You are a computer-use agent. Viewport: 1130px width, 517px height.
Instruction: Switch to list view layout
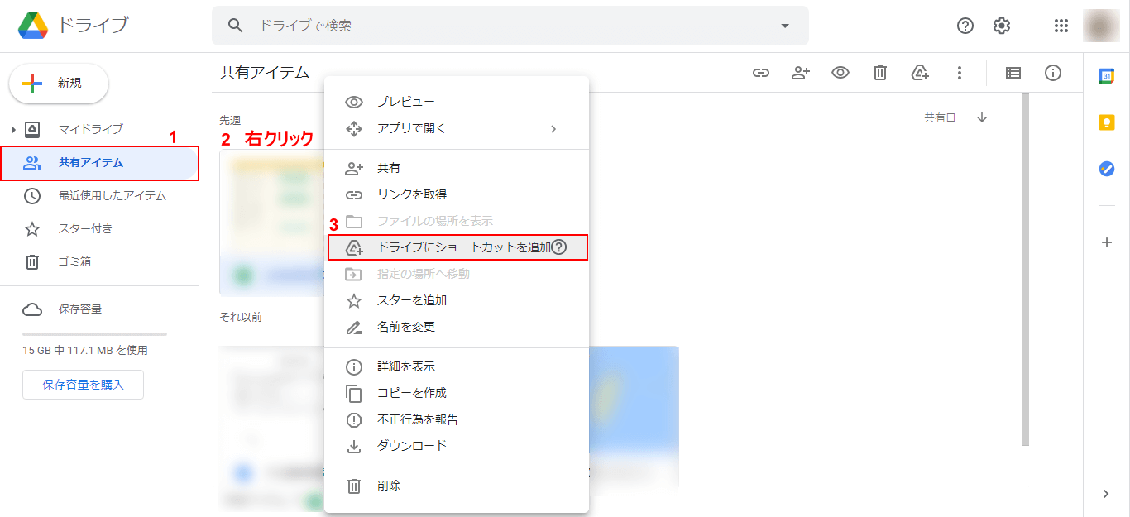[1013, 73]
